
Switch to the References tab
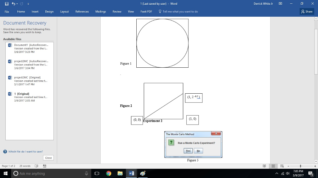(82, 11)
